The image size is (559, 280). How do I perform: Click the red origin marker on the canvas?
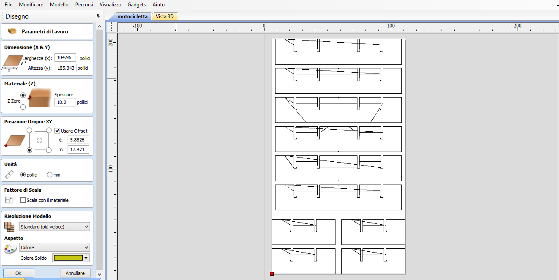pos(272,274)
